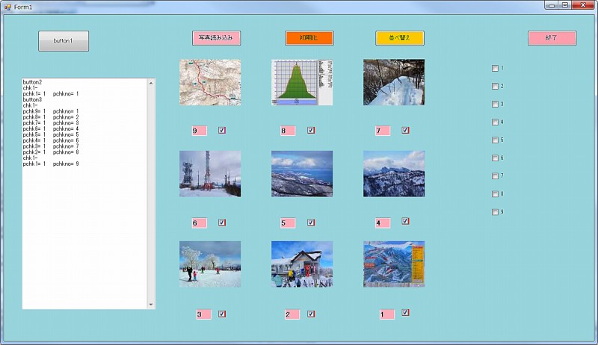Image resolution: width=598 pixels, height=345 pixels.
Task: Select the green elevation graph thumbnail
Action: [x=302, y=82]
